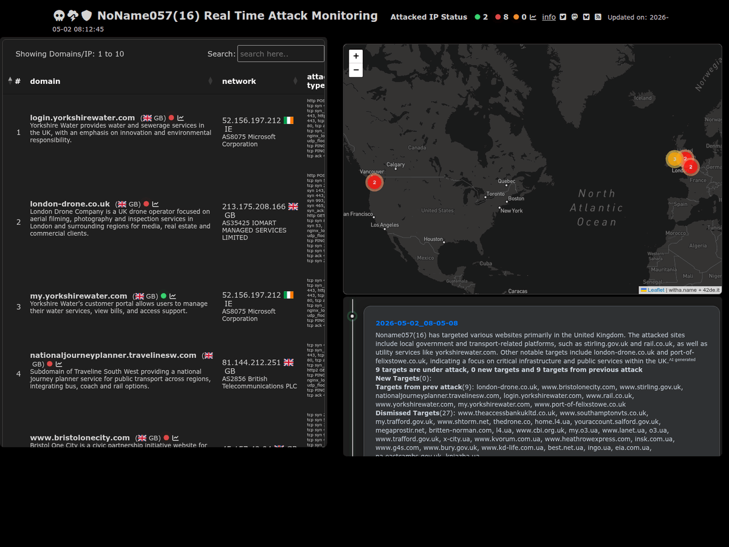
Task: Click UK flag beside 213.175.208.166
Action: (293, 207)
